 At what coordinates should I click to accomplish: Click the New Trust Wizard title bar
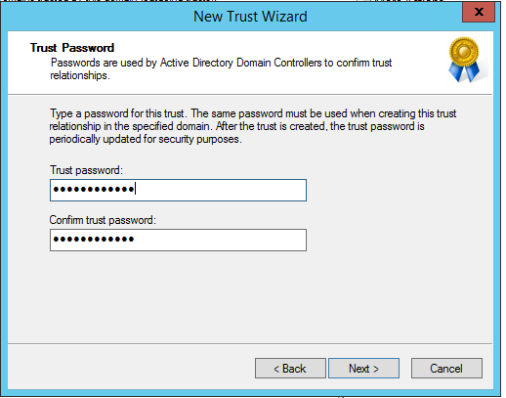(250, 17)
